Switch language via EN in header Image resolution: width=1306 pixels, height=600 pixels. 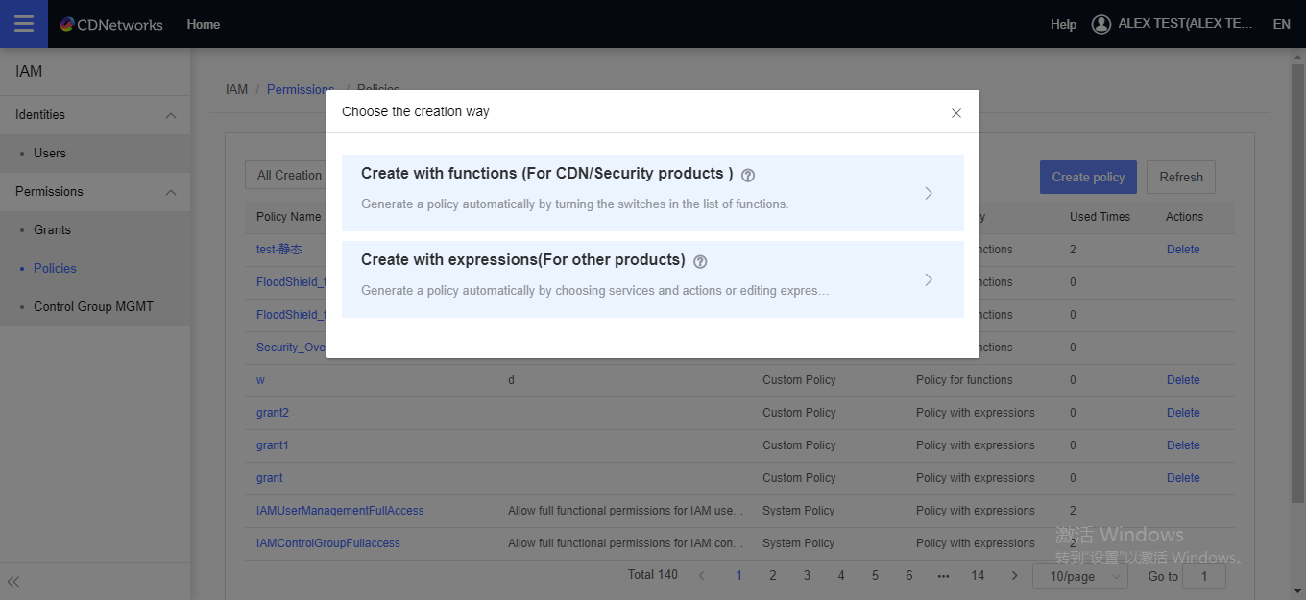coord(1281,24)
